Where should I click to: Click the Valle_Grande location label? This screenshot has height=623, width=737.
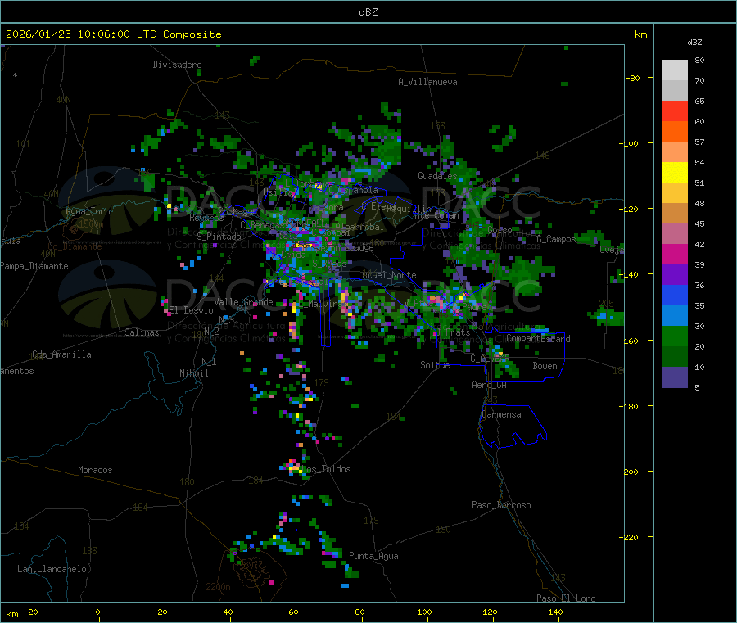coord(243,302)
